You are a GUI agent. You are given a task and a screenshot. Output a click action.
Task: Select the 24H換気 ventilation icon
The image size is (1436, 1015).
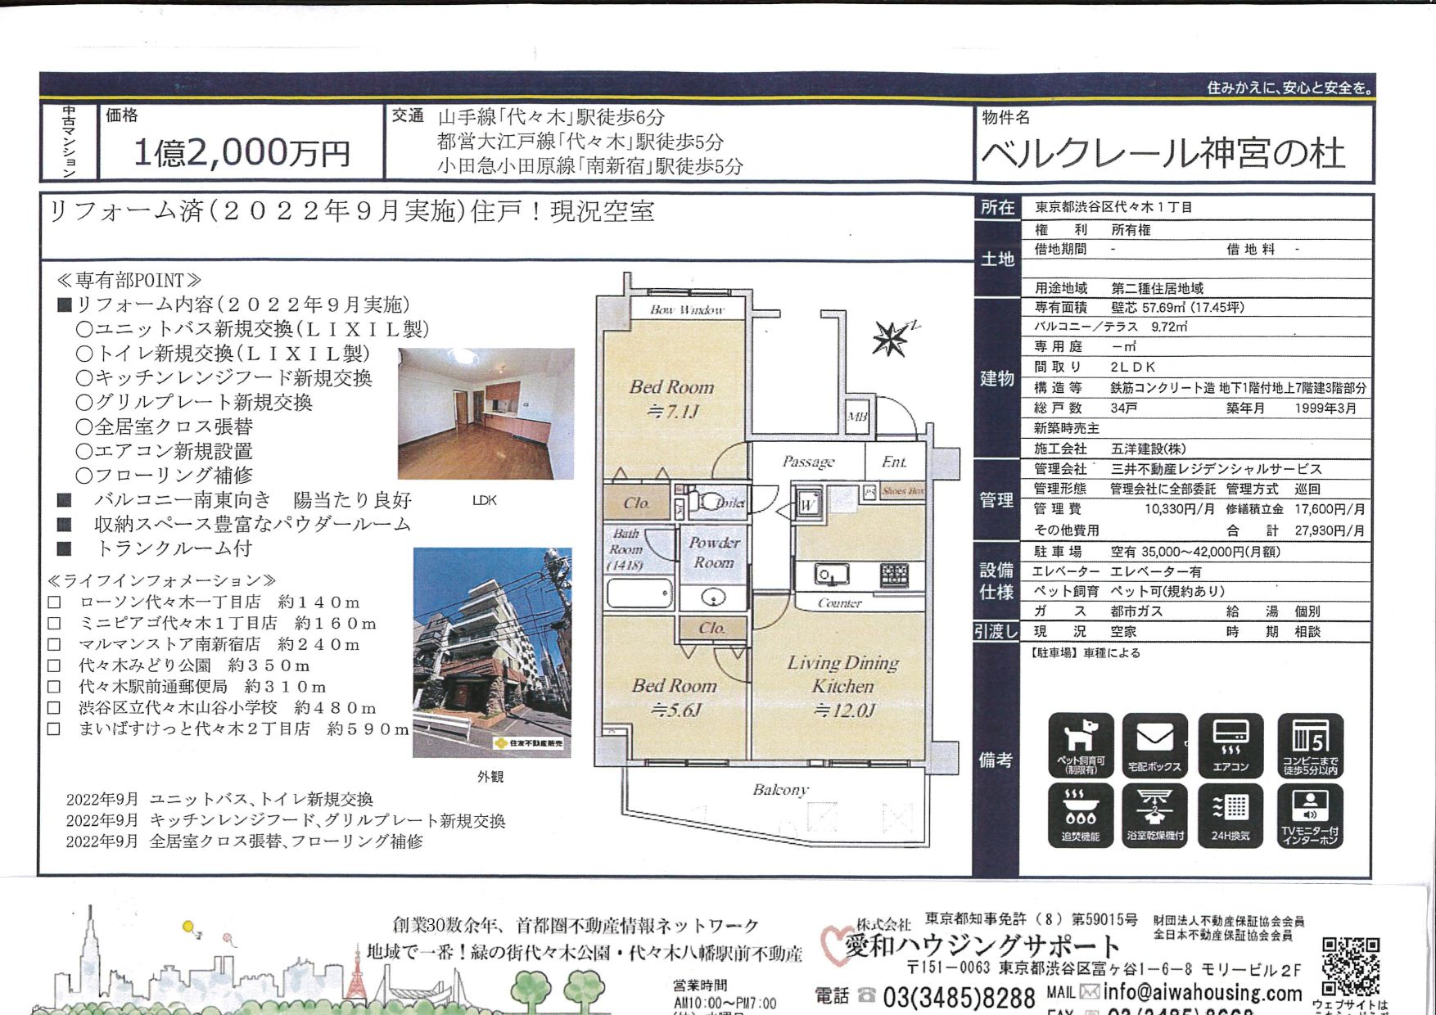tap(1231, 815)
